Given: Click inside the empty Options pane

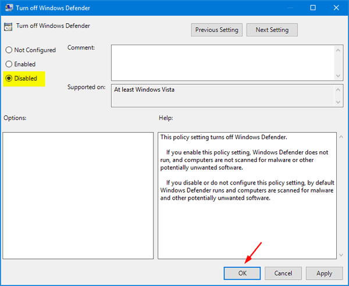Looking at the screenshot, I should click(x=78, y=194).
